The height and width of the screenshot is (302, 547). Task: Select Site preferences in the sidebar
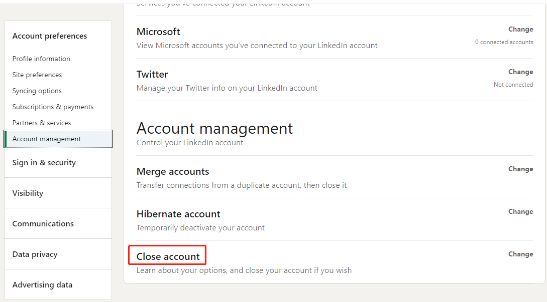click(x=37, y=75)
